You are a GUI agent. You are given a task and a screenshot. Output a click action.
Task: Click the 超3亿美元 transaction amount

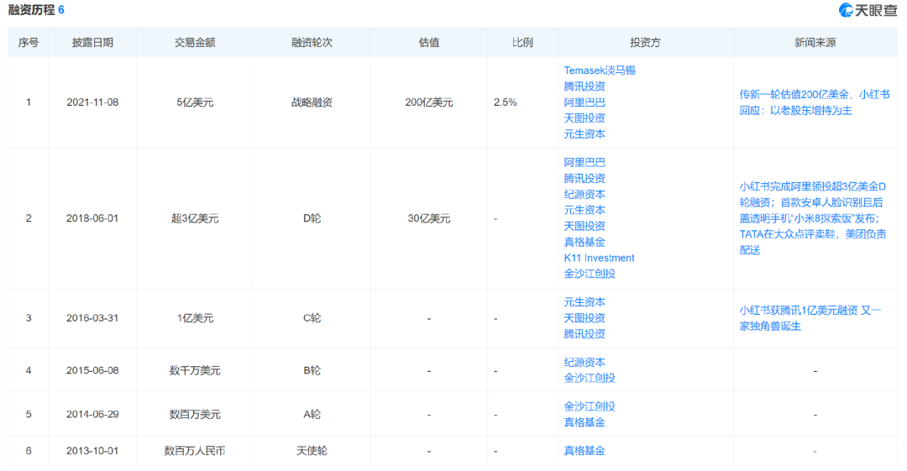click(x=195, y=218)
